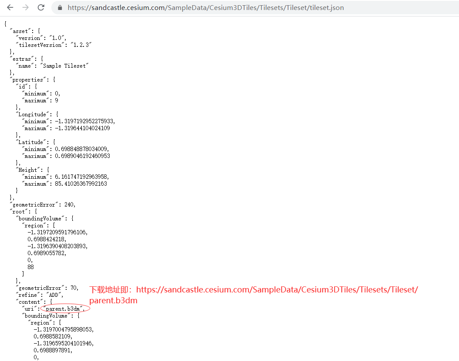459x361 pixels.
Task: Click inside the address bar
Action: 196,7
